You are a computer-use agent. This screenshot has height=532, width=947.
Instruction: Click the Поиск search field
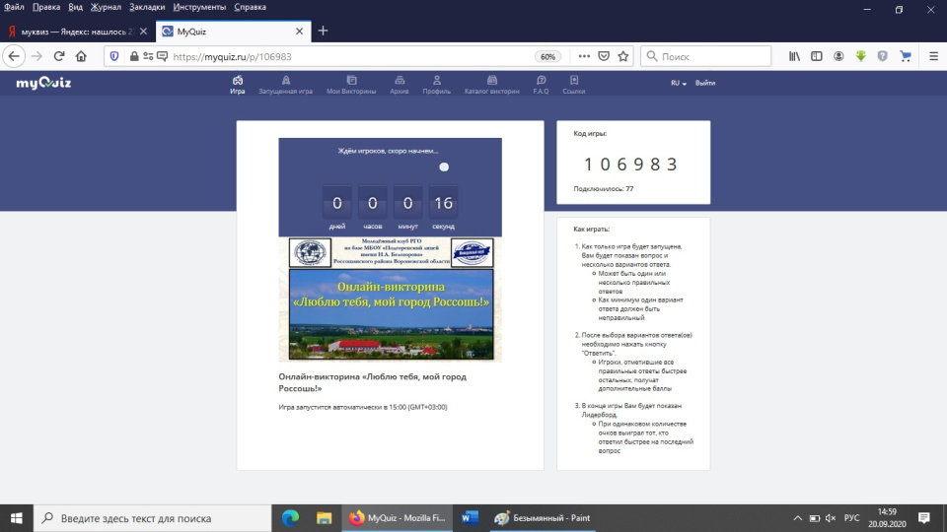pyautogui.click(x=705, y=57)
